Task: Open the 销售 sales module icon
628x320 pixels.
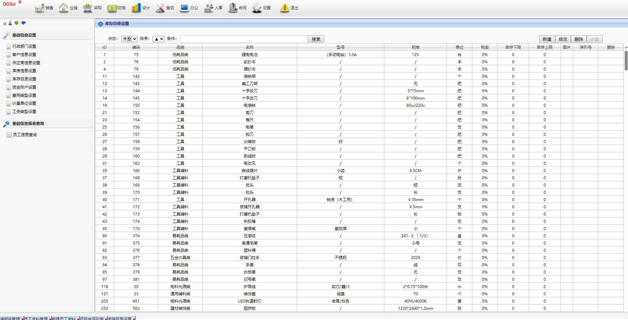Action: (40, 8)
